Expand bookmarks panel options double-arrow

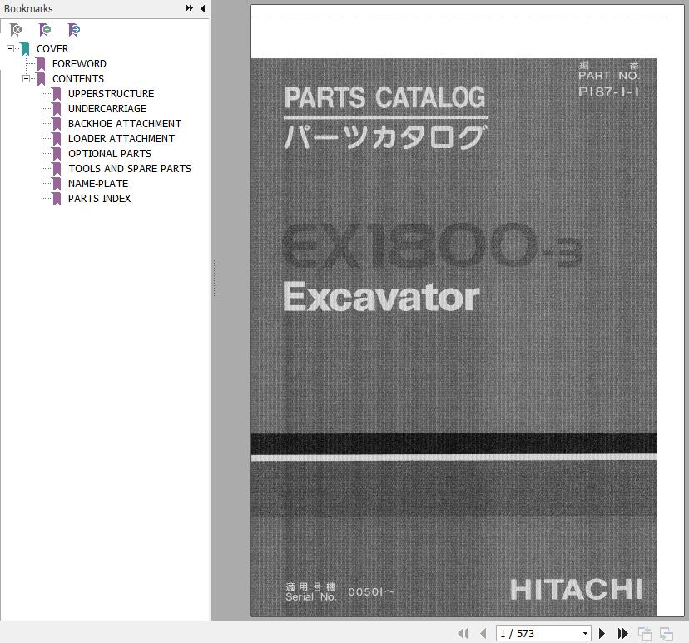click(x=190, y=8)
